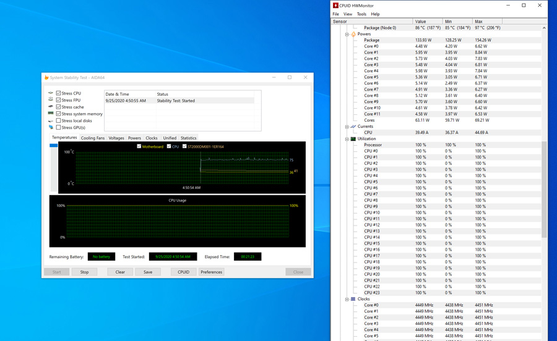Collapse the Powers tree node
The image size is (557, 341).
(347, 35)
